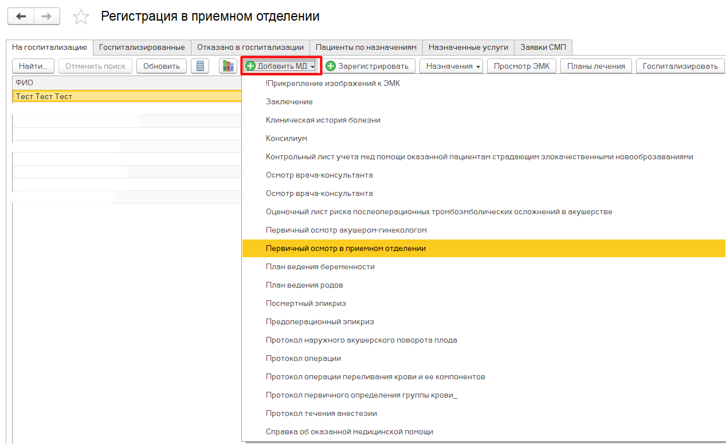Go to the Заявки СМП tab
The image size is (726, 444).
pyautogui.click(x=543, y=47)
